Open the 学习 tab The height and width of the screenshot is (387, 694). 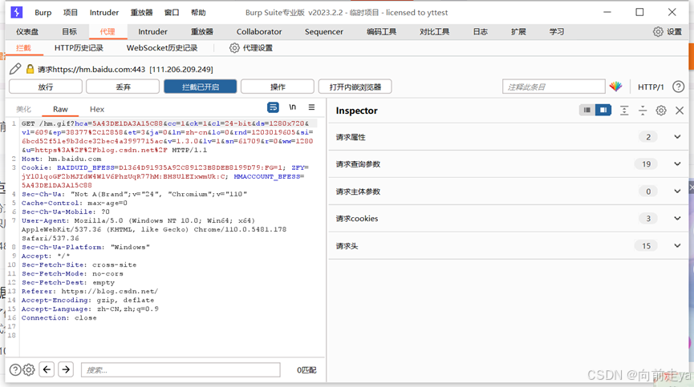tap(557, 32)
